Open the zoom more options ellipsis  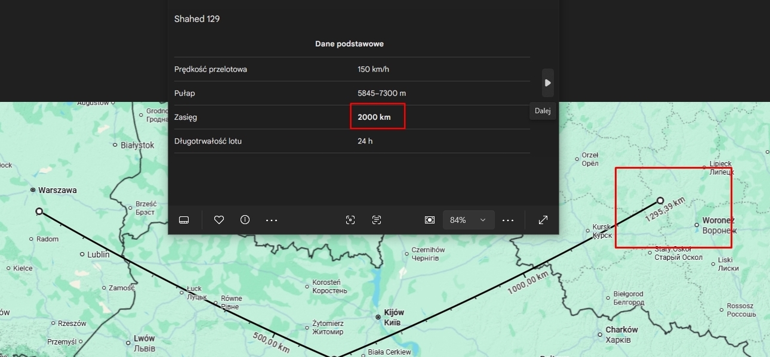coord(508,220)
